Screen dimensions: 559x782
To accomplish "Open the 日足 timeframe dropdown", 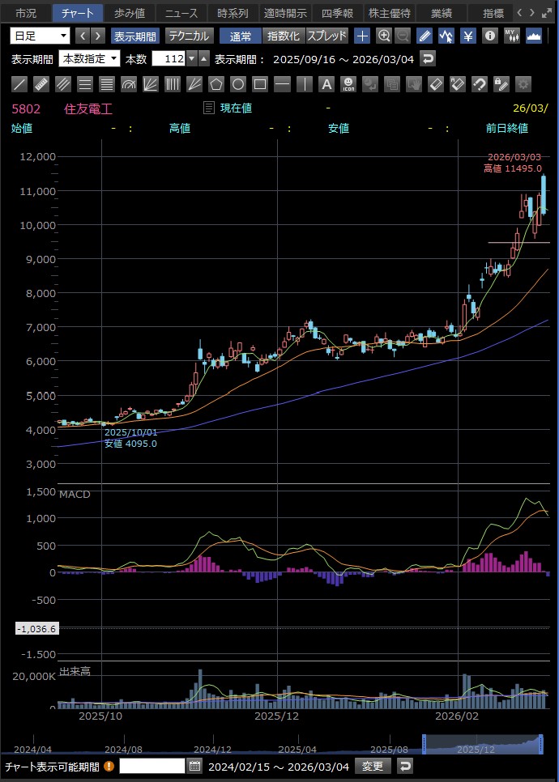I will 40,36.
